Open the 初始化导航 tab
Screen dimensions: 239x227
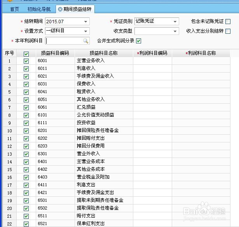39,9
